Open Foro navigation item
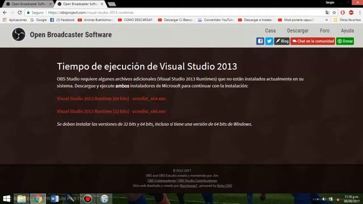Viewport: 363px width, 204px height. [324, 31]
